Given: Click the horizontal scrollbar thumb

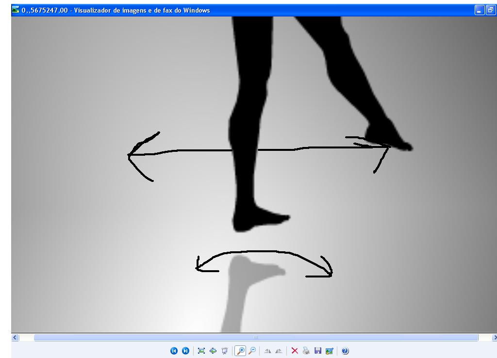Looking at the screenshot, I should coord(256,338).
